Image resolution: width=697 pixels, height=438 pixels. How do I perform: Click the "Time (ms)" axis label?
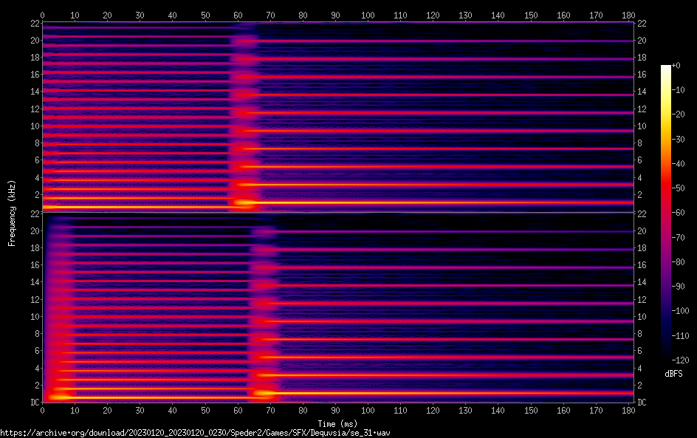[x=337, y=423]
